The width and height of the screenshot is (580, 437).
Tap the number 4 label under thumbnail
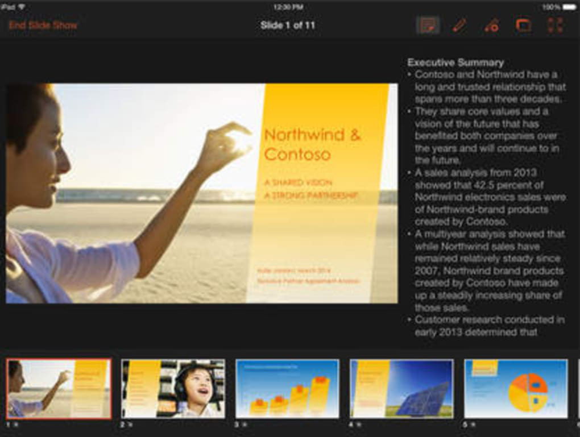pos(351,425)
